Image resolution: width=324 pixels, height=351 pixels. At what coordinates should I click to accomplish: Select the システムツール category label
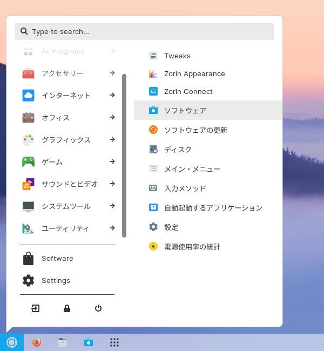[66, 206]
